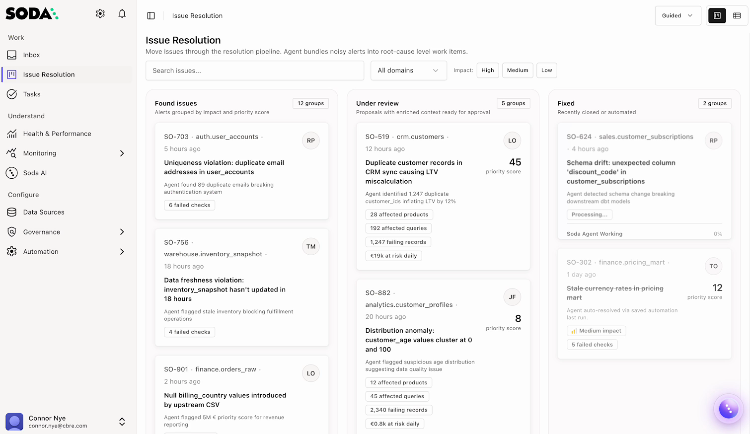This screenshot has height=434, width=750.
Task: Click the 45 affected queries tag
Action: pos(397,396)
